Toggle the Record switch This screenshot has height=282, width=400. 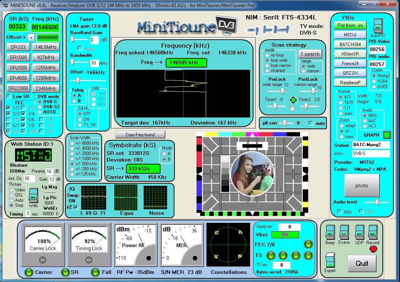pyautogui.click(x=373, y=232)
